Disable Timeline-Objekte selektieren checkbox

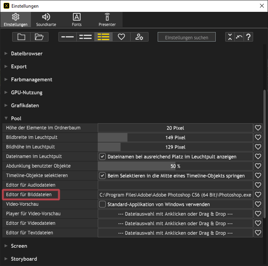[102, 176]
